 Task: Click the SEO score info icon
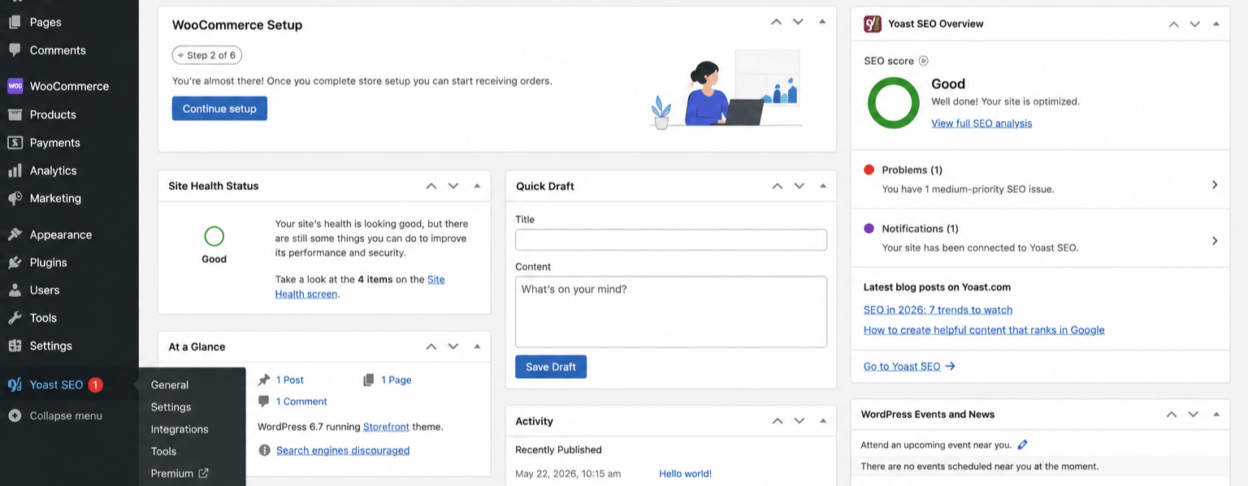click(923, 61)
